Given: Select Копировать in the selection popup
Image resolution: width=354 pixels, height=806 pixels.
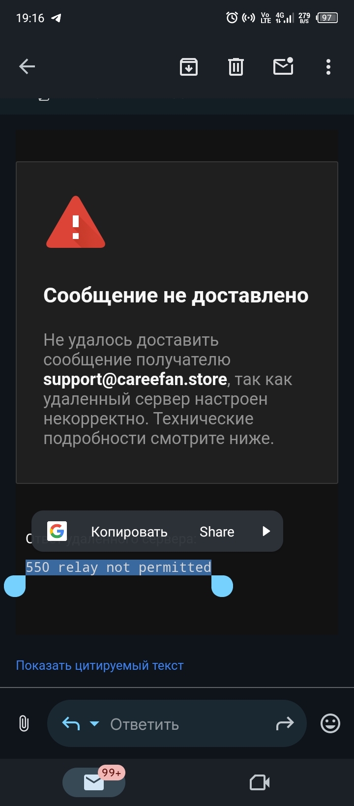Looking at the screenshot, I should 129,532.
